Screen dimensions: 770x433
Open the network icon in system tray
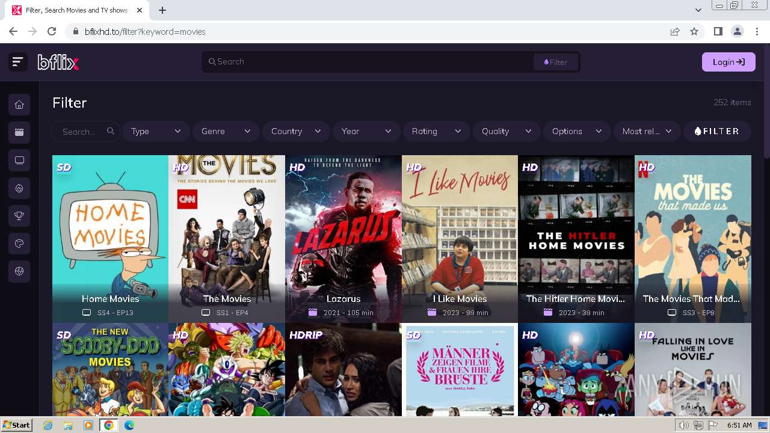tap(698, 425)
